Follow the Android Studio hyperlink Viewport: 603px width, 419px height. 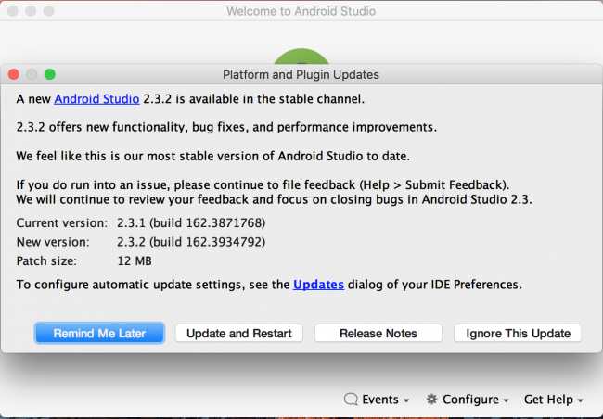96,99
